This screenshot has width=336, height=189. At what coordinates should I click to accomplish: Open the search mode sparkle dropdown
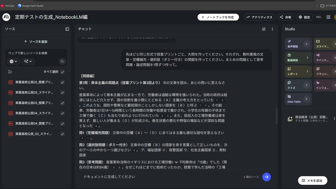coord(28,61)
